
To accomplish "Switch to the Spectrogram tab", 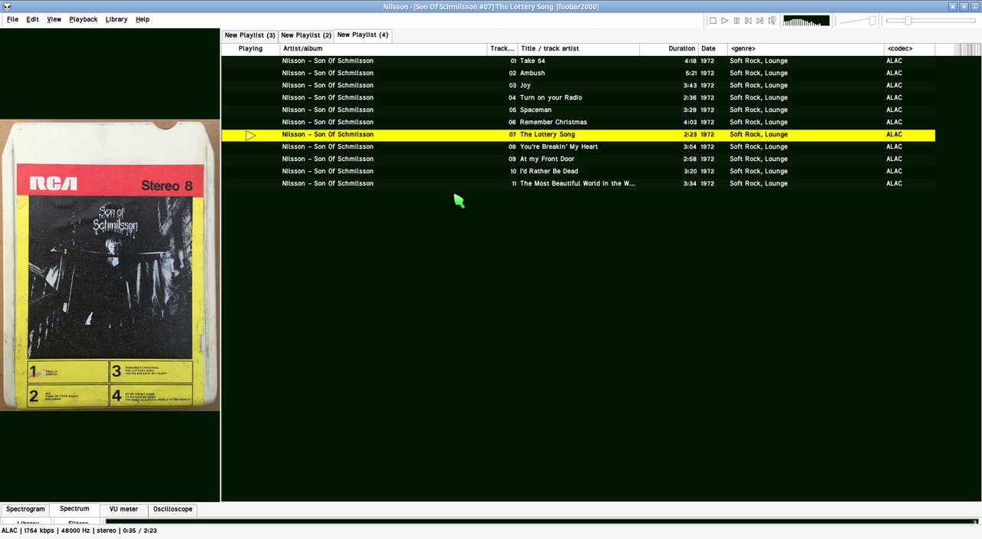I will point(25,509).
